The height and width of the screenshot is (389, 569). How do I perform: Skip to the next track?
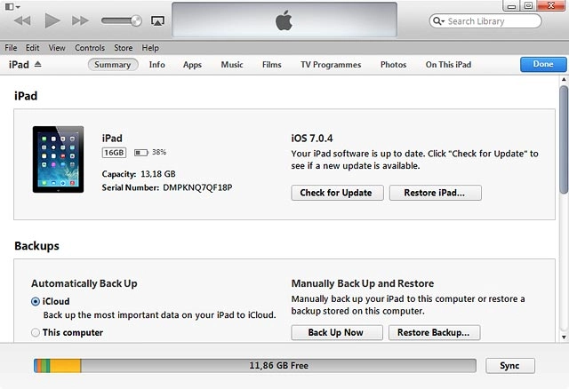point(80,20)
